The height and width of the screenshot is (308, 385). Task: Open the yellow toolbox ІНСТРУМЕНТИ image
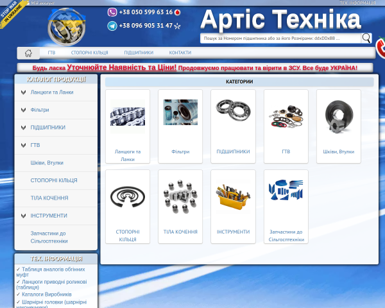pos(233,196)
